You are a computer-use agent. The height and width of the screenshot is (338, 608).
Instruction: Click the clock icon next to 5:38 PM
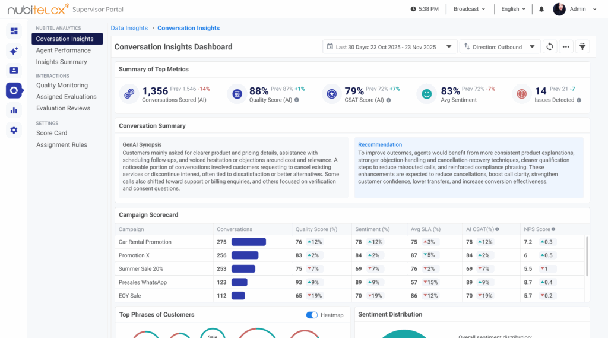413,9
